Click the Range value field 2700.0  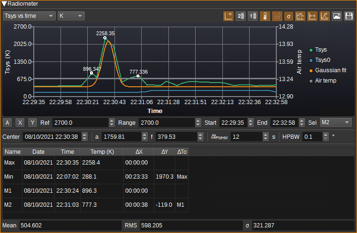pos(167,123)
